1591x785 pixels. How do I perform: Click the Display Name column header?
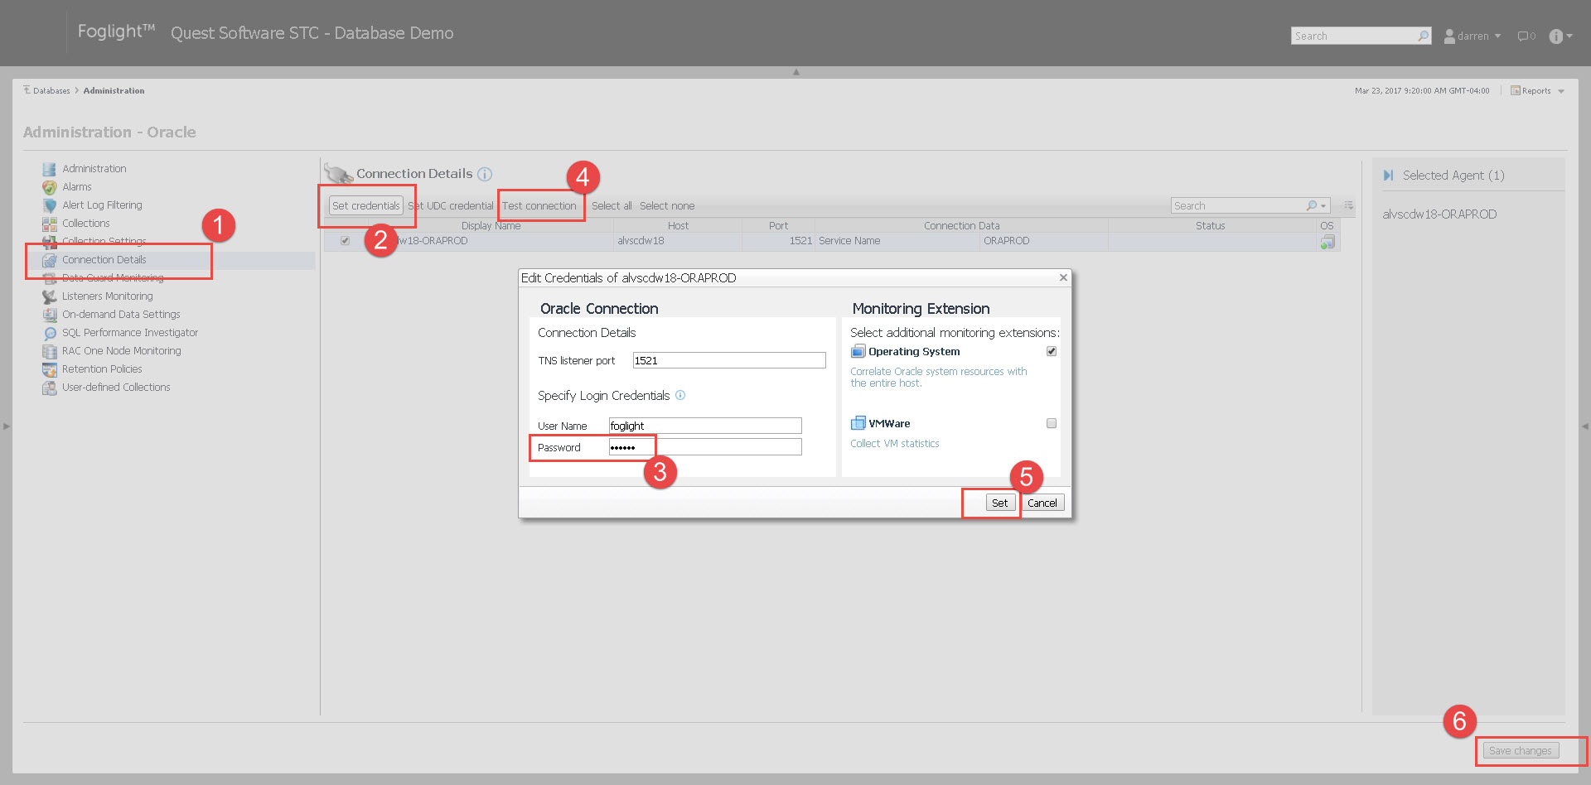click(x=491, y=225)
